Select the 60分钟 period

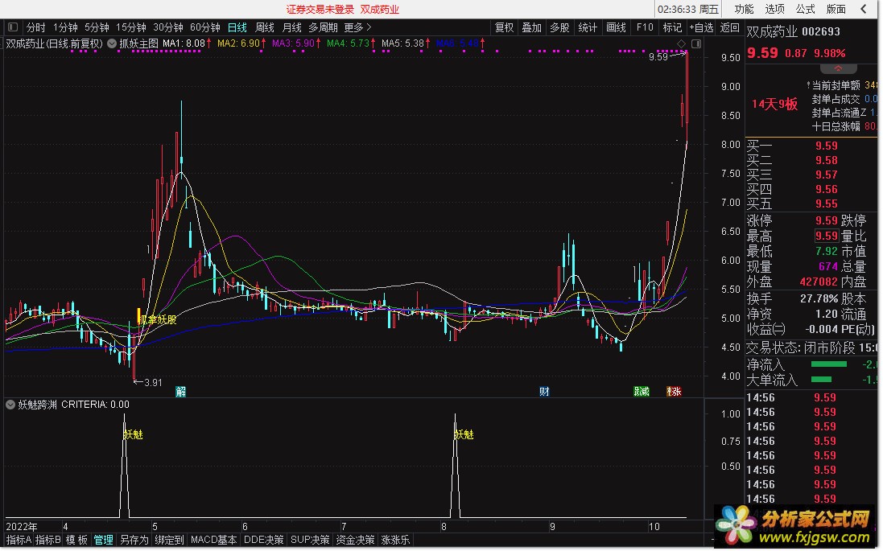click(x=205, y=27)
